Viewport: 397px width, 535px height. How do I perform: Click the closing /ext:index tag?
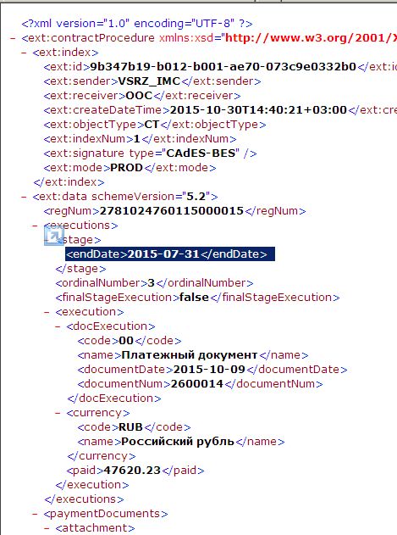[x=69, y=182]
